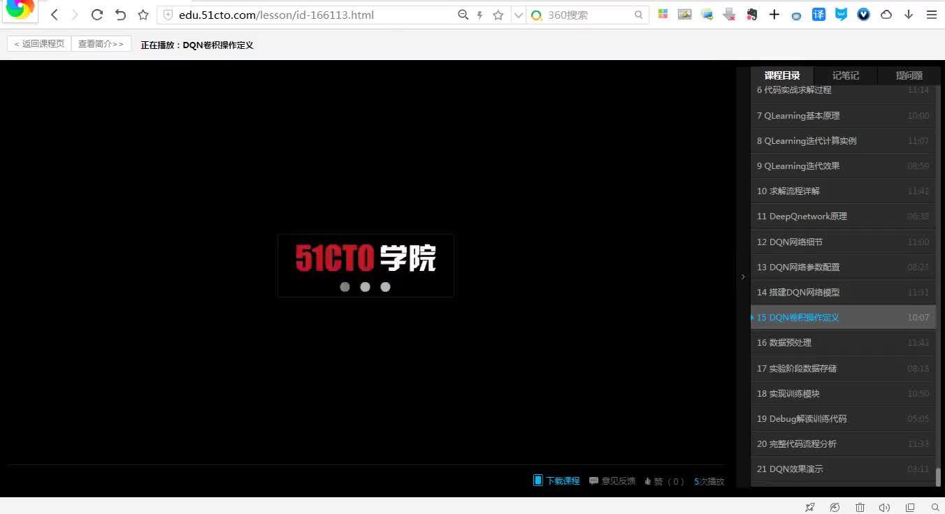The image size is (945, 514).
Task: Click the course list scrollbar thumb
Action: coord(939,477)
